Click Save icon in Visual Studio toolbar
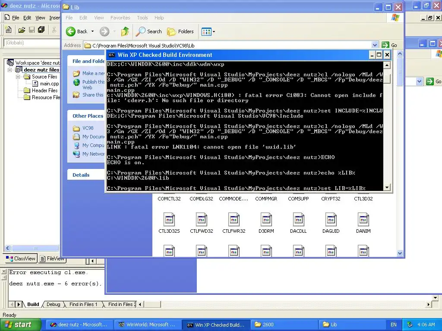Viewport: 442px width, 331px height. click(32, 30)
